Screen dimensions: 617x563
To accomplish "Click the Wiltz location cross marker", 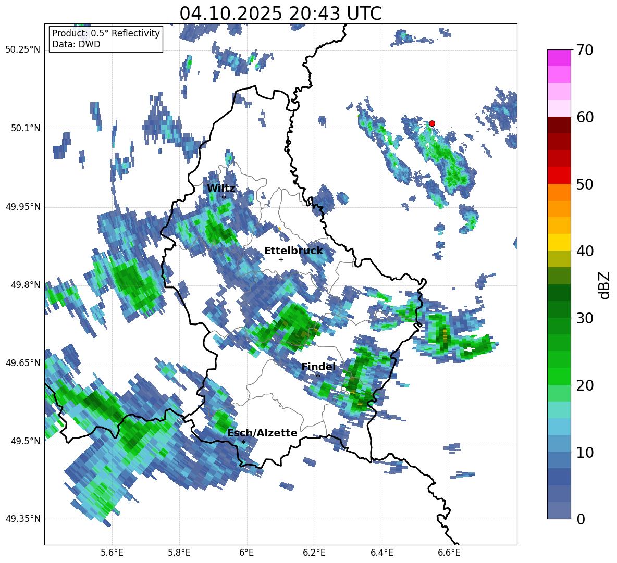I will pyautogui.click(x=224, y=197).
